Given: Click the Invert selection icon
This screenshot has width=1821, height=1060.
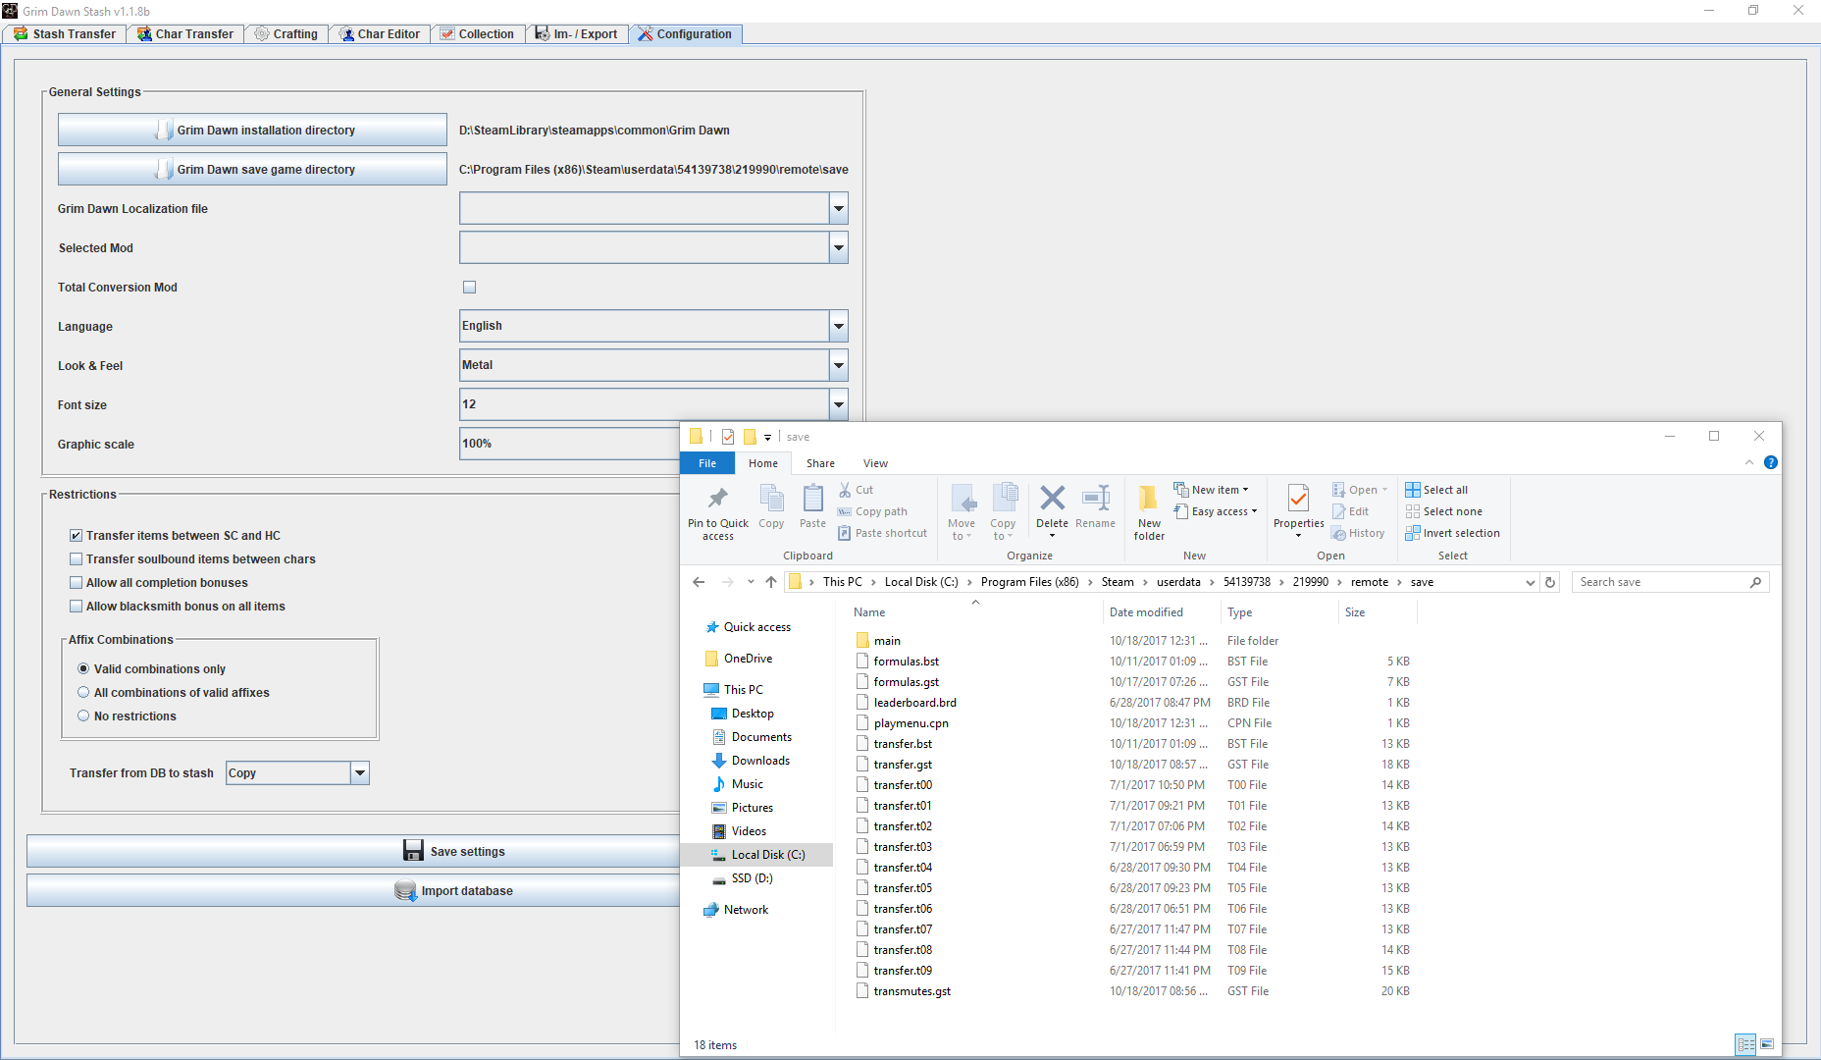Looking at the screenshot, I should [x=1413, y=533].
